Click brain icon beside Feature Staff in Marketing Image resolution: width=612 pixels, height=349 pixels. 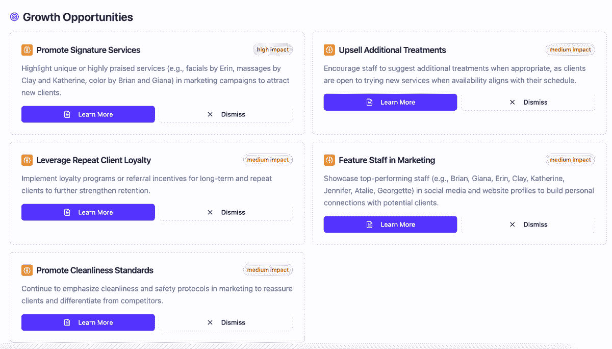[x=329, y=160]
